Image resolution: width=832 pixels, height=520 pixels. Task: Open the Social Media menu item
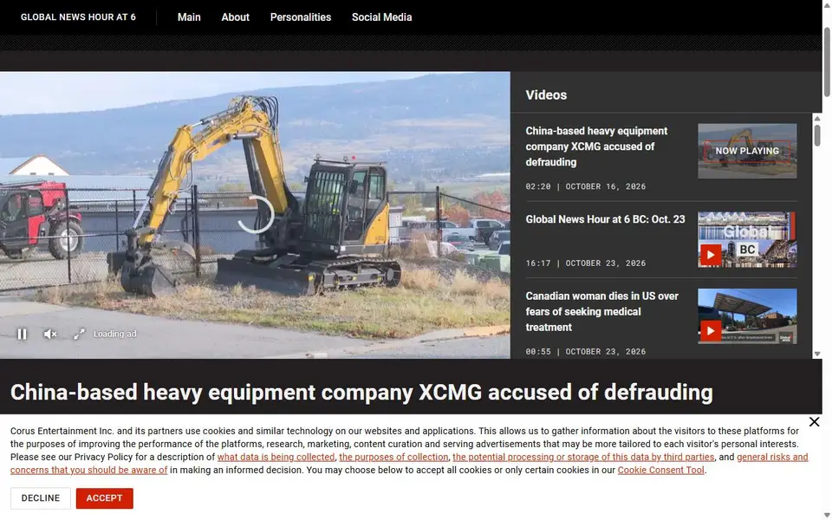[x=381, y=17]
